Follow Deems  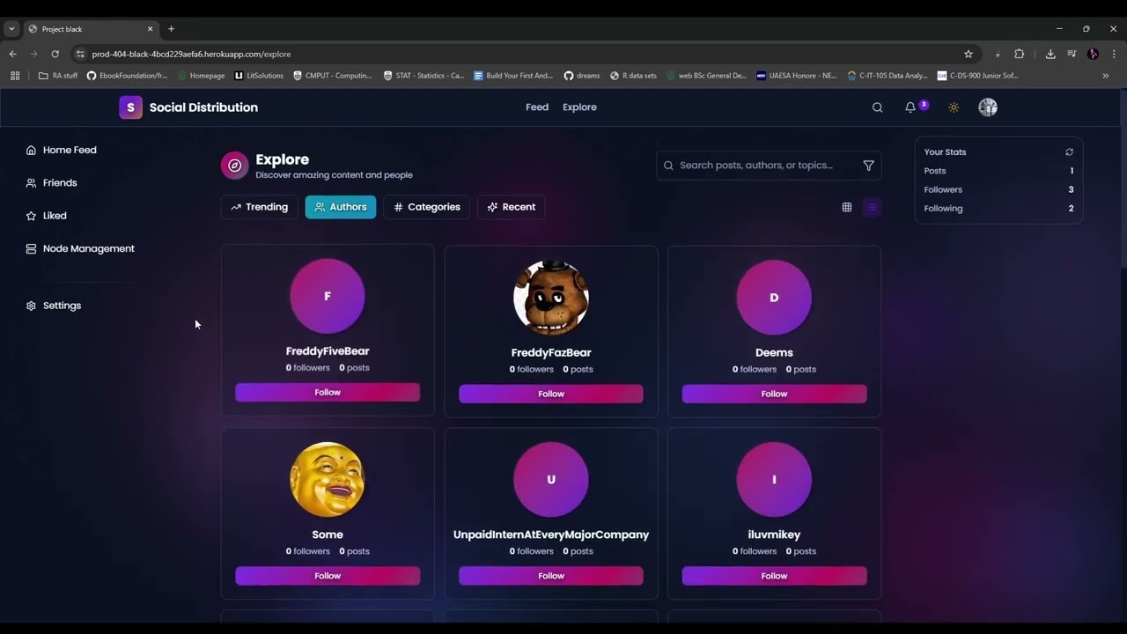point(774,394)
